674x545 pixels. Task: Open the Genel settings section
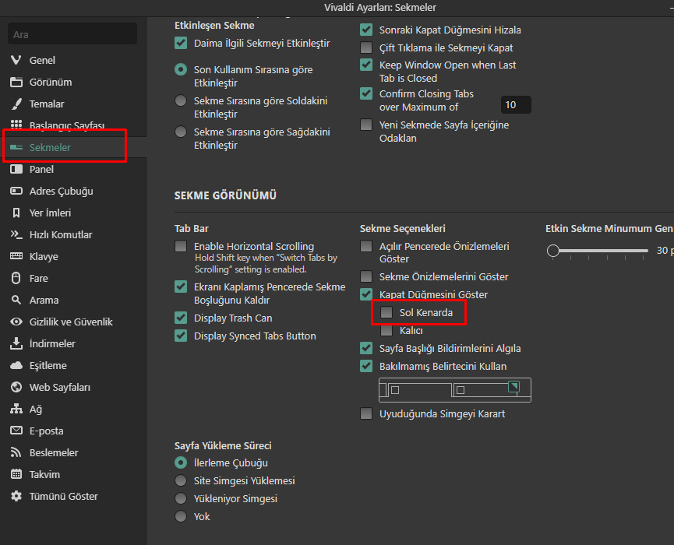pos(73,60)
